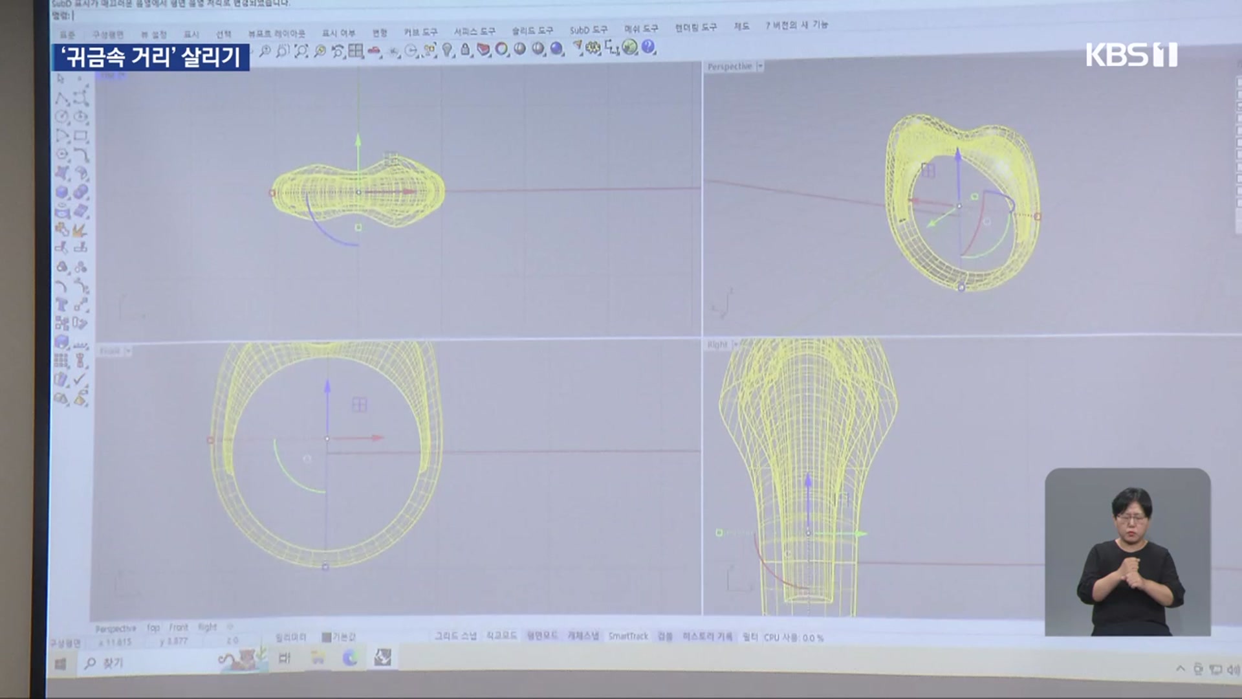Select the Text object tool
This screenshot has height=699, width=1242.
62,304
